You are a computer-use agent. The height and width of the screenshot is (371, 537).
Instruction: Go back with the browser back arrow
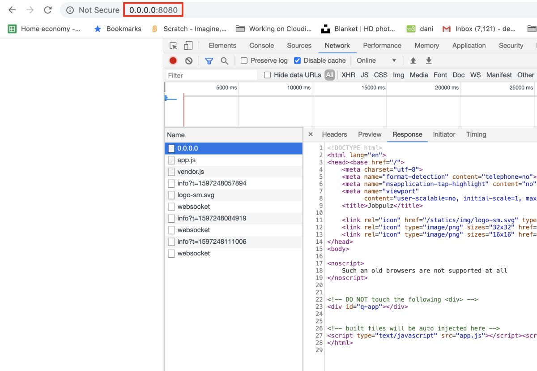click(12, 10)
